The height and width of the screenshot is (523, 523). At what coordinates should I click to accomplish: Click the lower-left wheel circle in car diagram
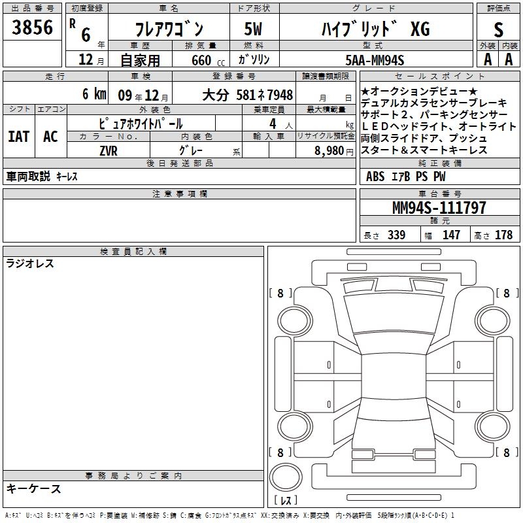pos(291,426)
